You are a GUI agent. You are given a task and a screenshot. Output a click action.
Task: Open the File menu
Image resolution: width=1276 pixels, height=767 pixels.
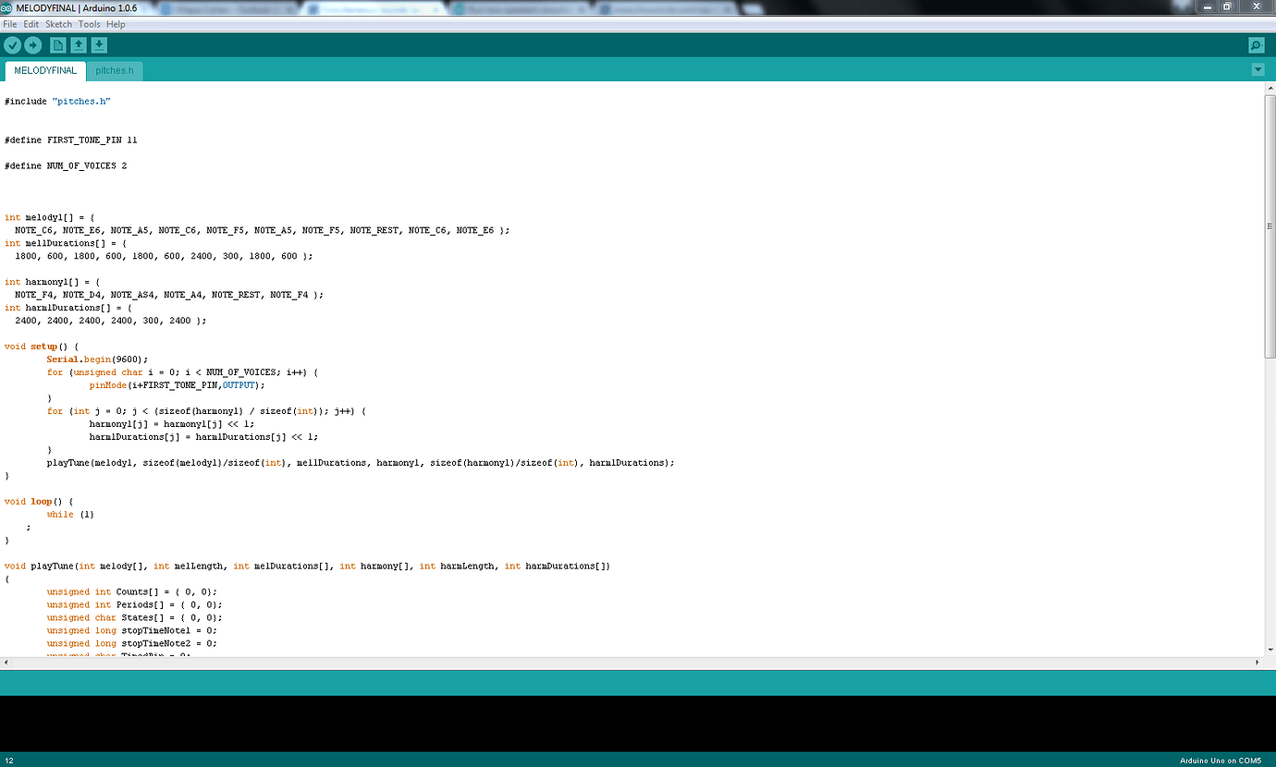(9, 23)
